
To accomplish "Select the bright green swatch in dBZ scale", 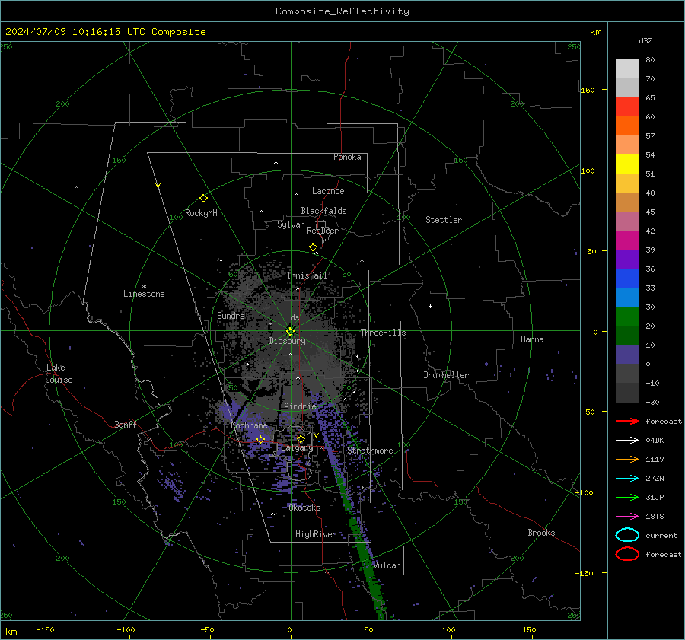I will (x=627, y=317).
